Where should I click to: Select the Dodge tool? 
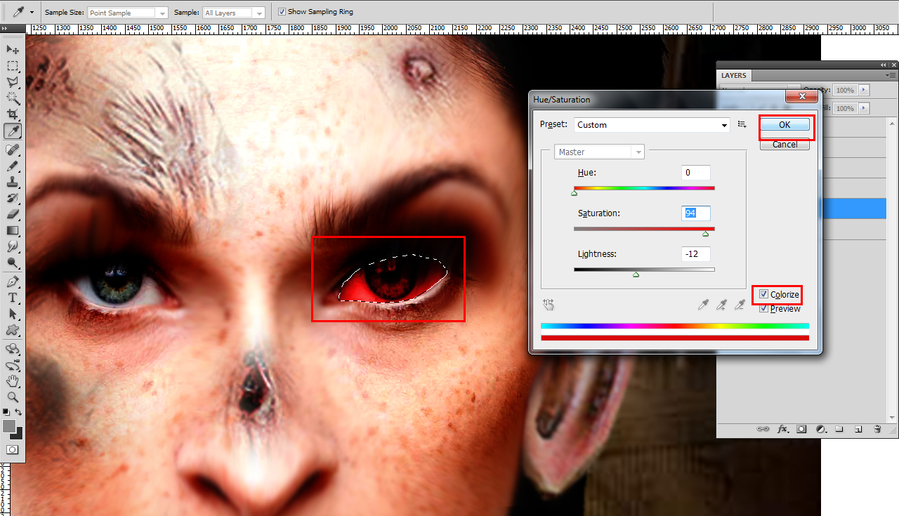tap(13, 263)
